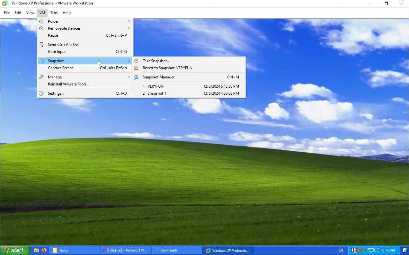Image resolution: width=409 pixels, height=255 pixels.
Task: Switch to the Debug taskbar window
Action: pos(75,250)
